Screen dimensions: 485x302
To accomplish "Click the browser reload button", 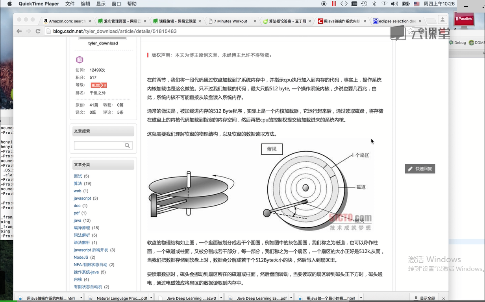I will 38,31.
